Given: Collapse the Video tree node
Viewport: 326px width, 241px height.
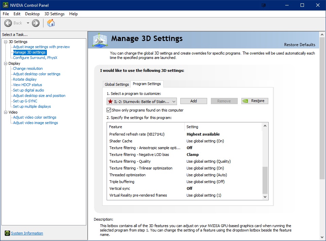Looking at the screenshot, I should [x=6, y=112].
